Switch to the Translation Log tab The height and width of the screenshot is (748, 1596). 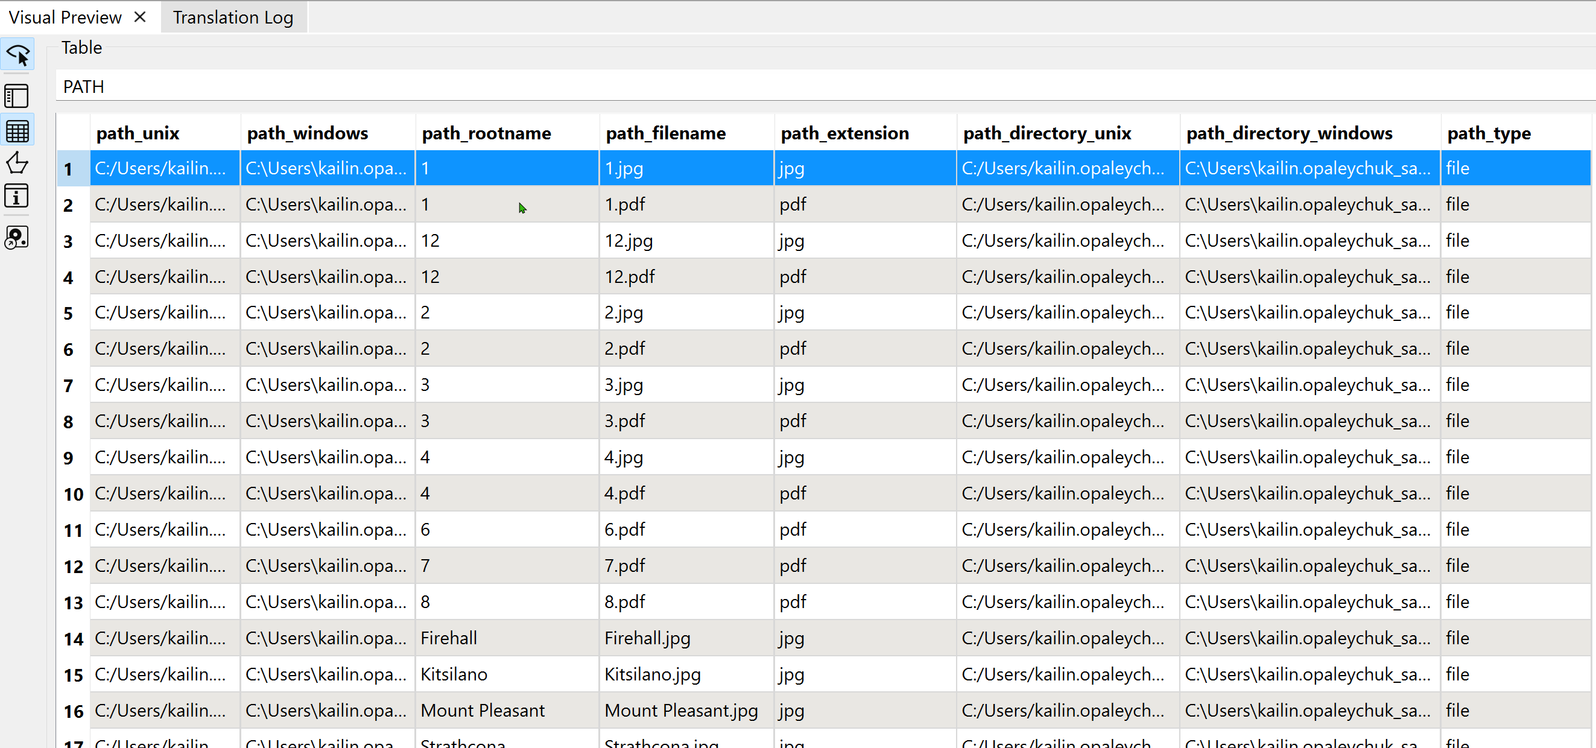coord(233,17)
